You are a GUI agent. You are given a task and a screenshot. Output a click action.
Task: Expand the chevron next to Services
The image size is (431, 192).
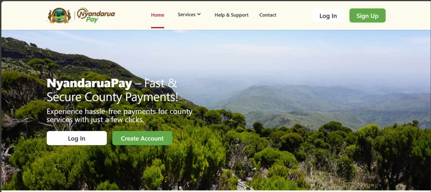click(199, 14)
